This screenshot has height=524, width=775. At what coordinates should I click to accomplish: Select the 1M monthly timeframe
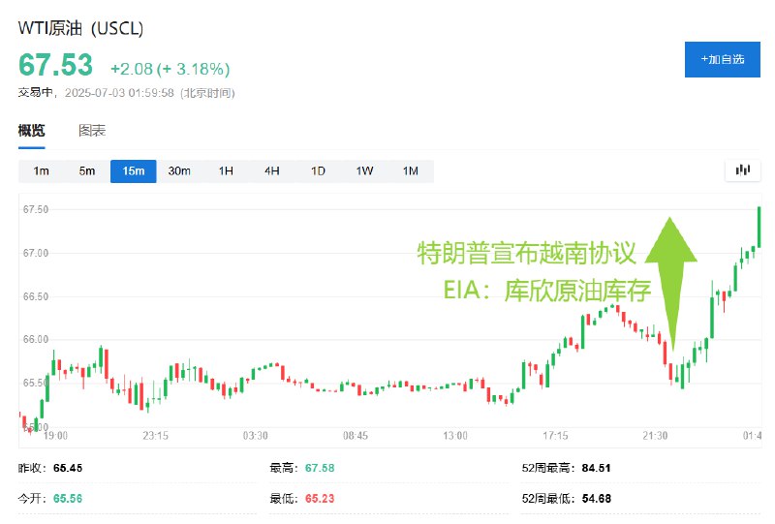point(410,171)
